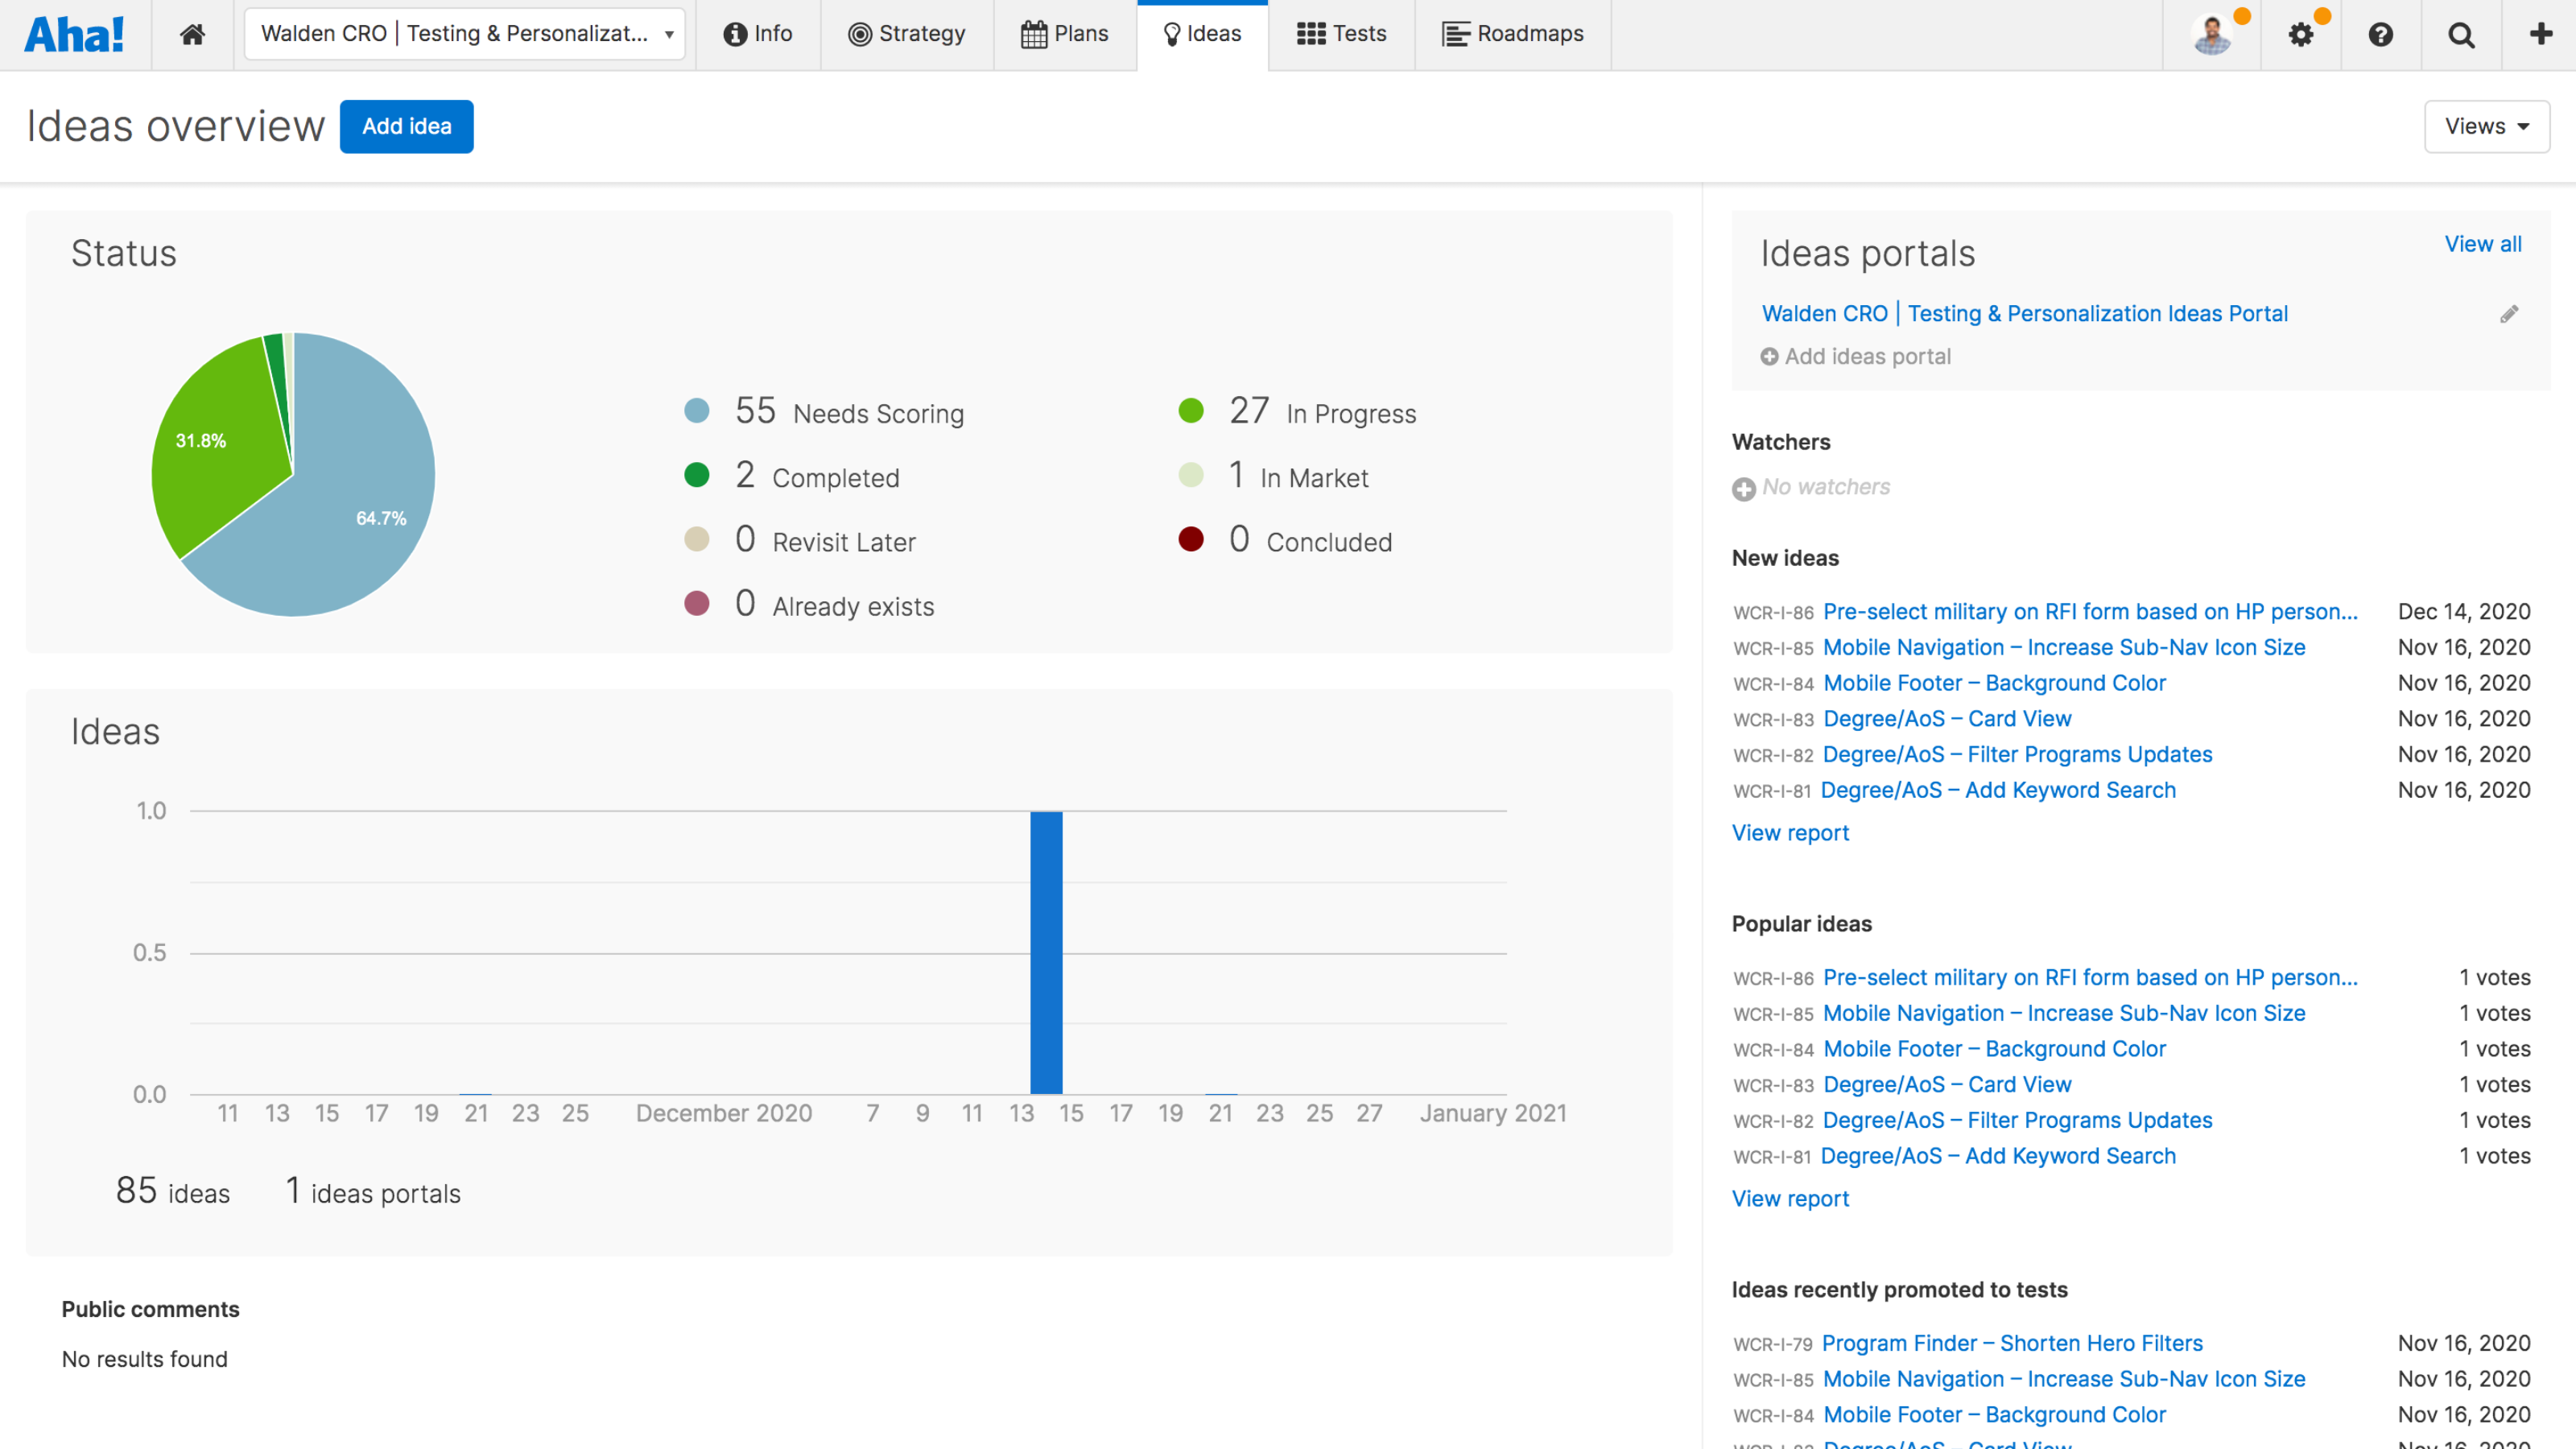Switch to the Roadmaps tab

point(1513,34)
